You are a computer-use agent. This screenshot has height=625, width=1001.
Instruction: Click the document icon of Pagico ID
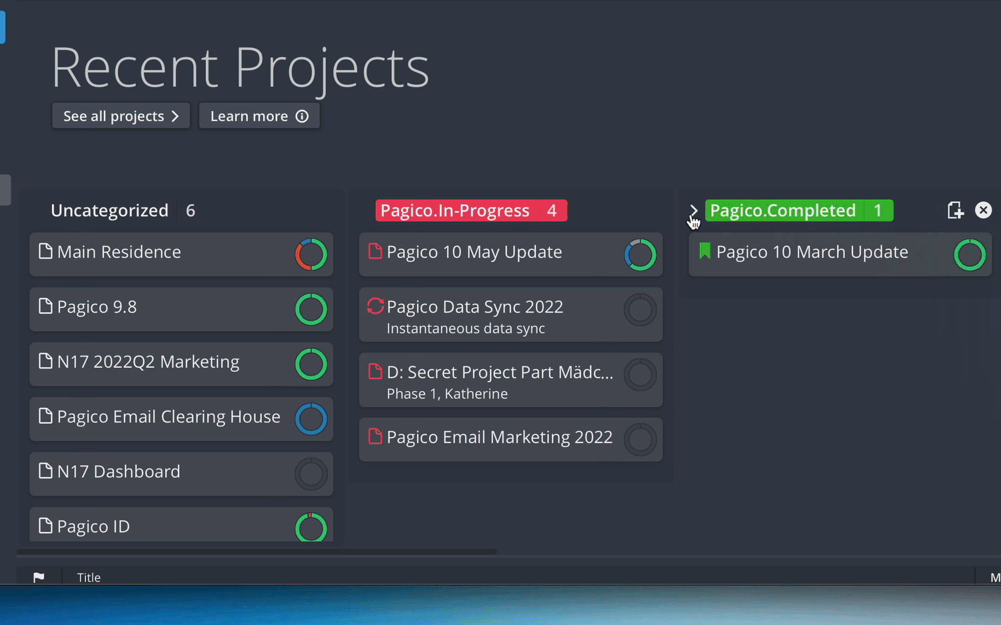pos(45,526)
